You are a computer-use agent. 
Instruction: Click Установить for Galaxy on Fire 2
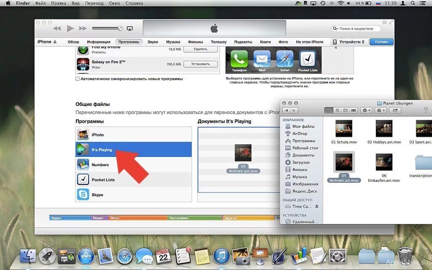coord(200,64)
